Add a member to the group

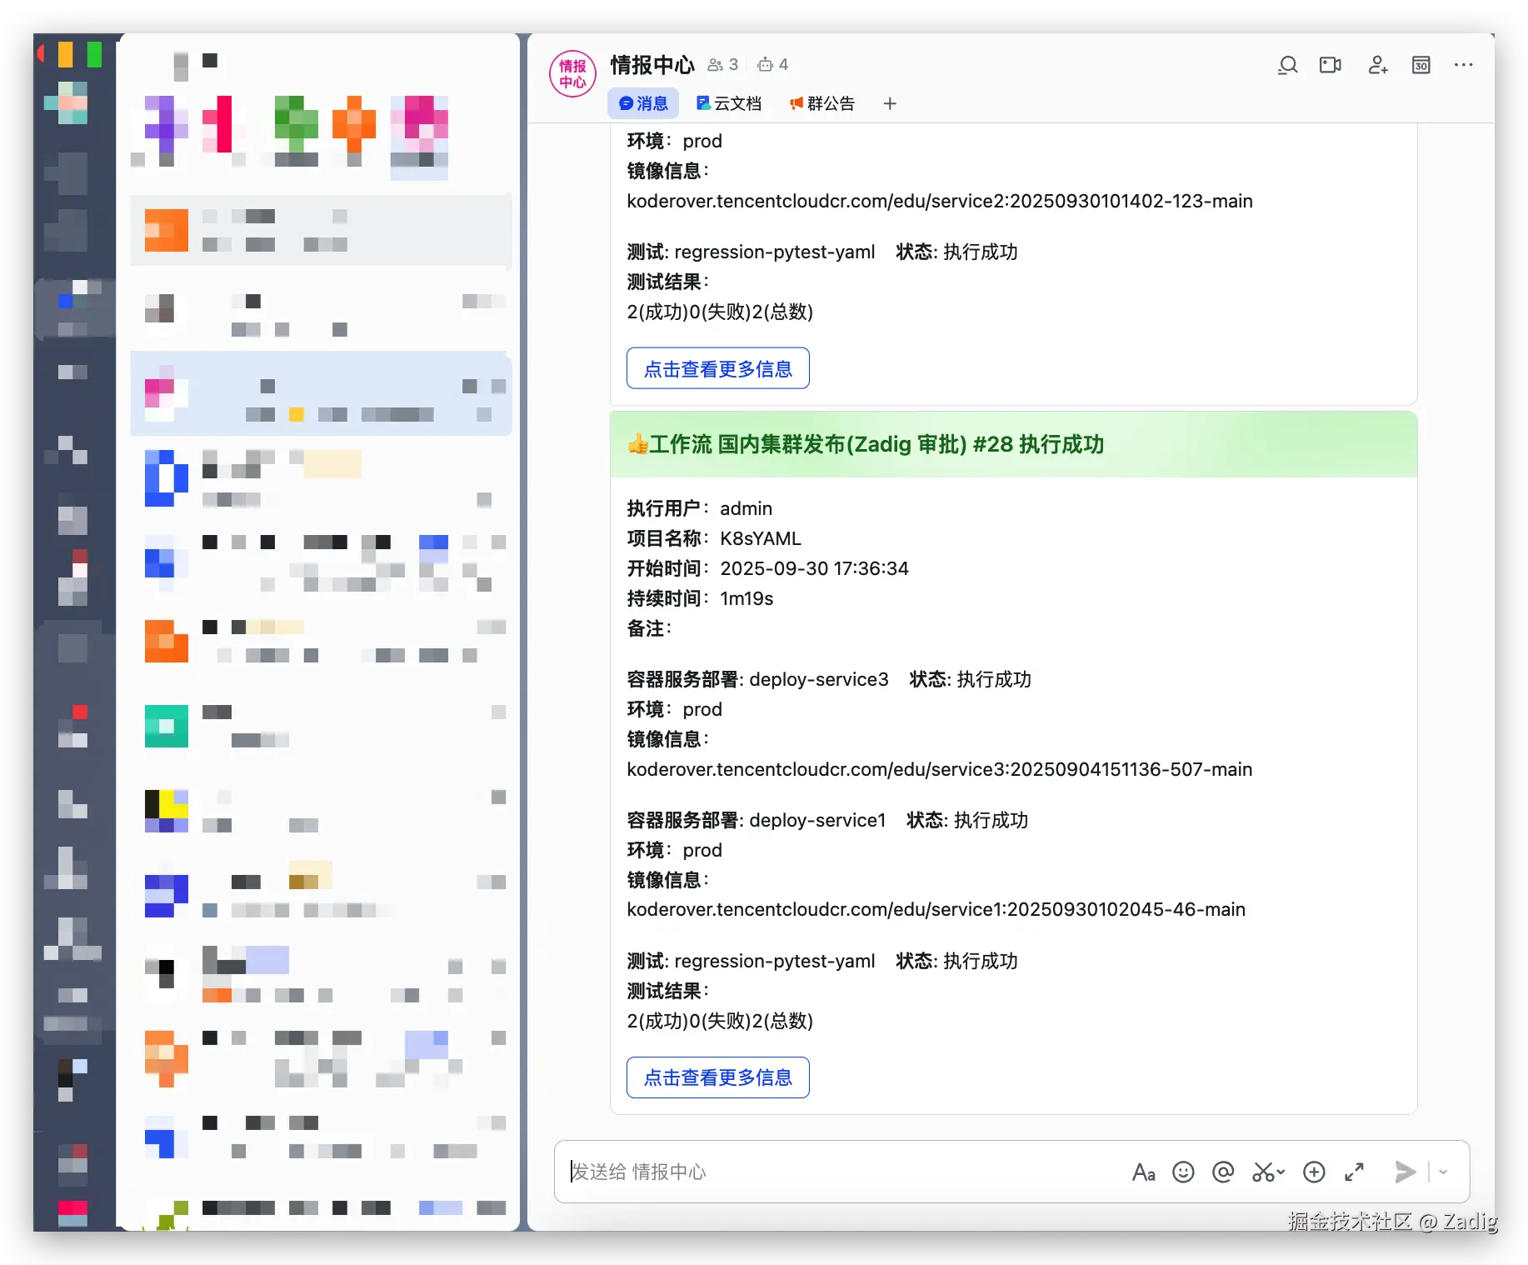[1378, 65]
